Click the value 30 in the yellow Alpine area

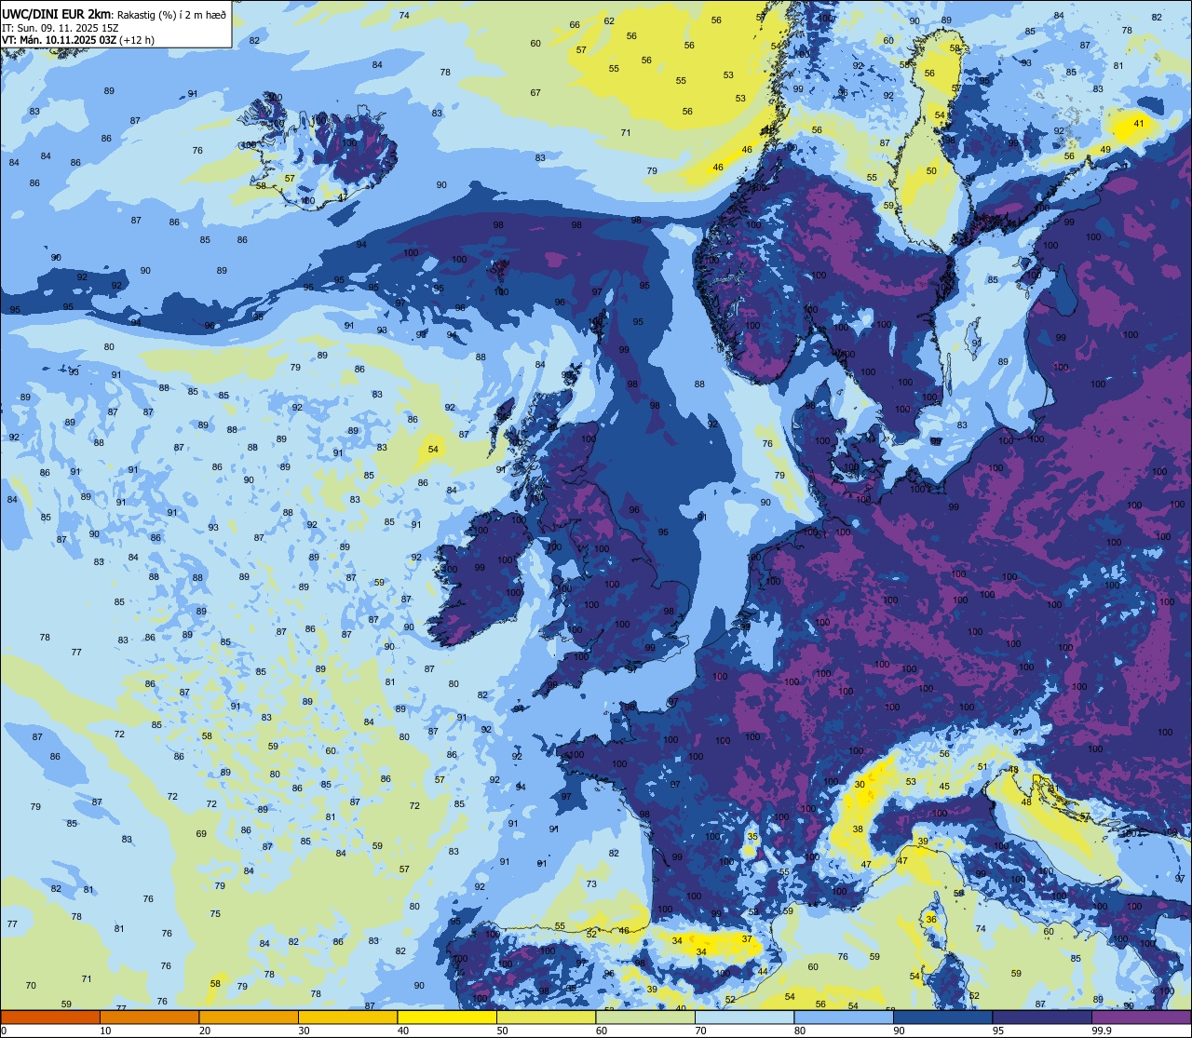(860, 785)
